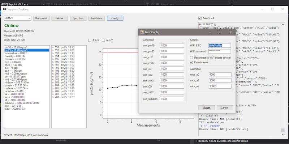The image size is (289, 144).
Task: Enable the AutoX checkbox
Action: (90, 40)
